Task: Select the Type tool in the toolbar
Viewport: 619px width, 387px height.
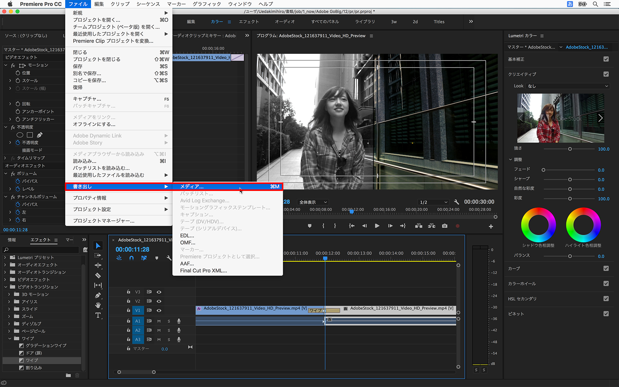Action: tap(98, 315)
